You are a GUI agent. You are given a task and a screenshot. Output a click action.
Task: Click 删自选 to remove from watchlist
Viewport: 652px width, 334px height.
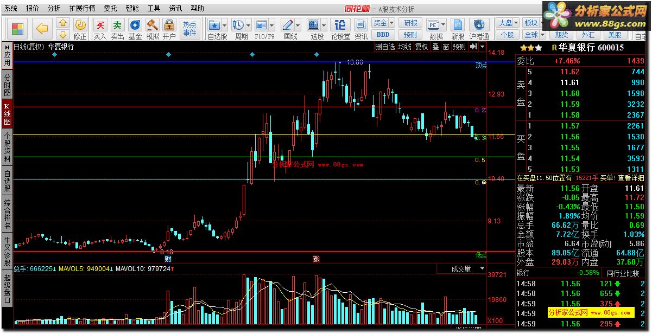pos(385,47)
